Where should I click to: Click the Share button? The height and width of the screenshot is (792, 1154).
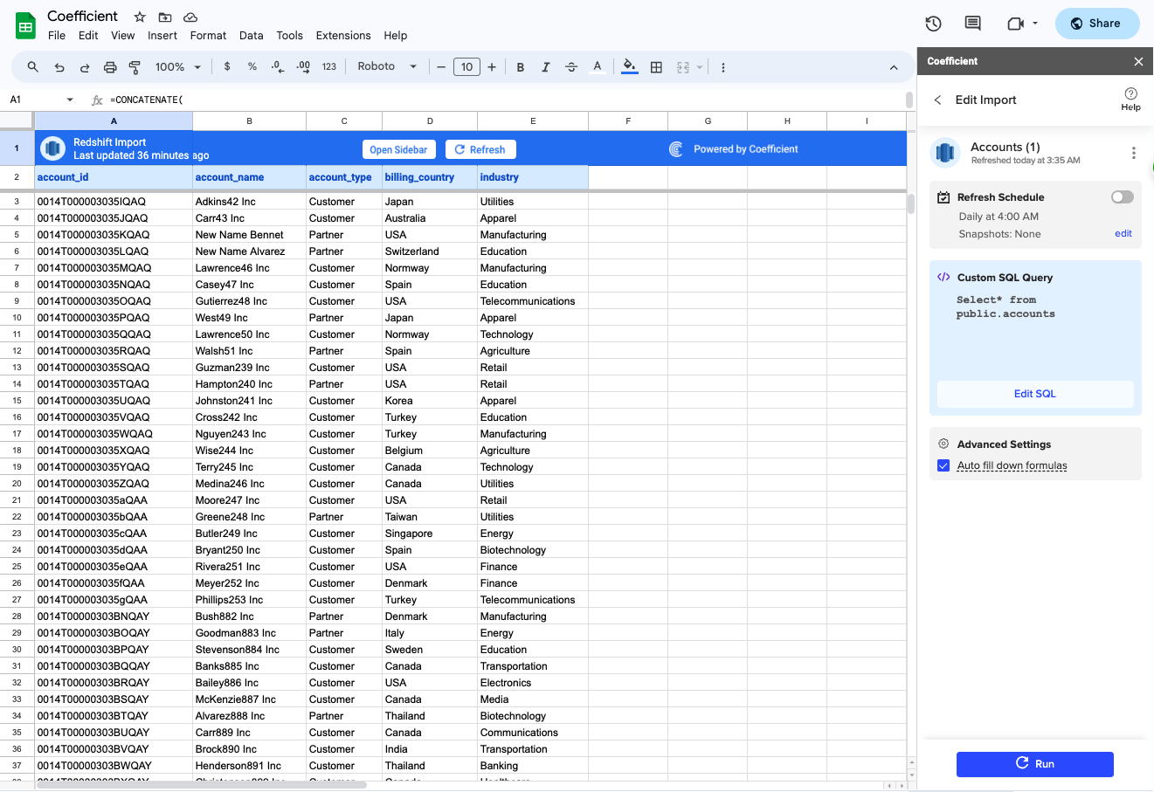[x=1097, y=24]
